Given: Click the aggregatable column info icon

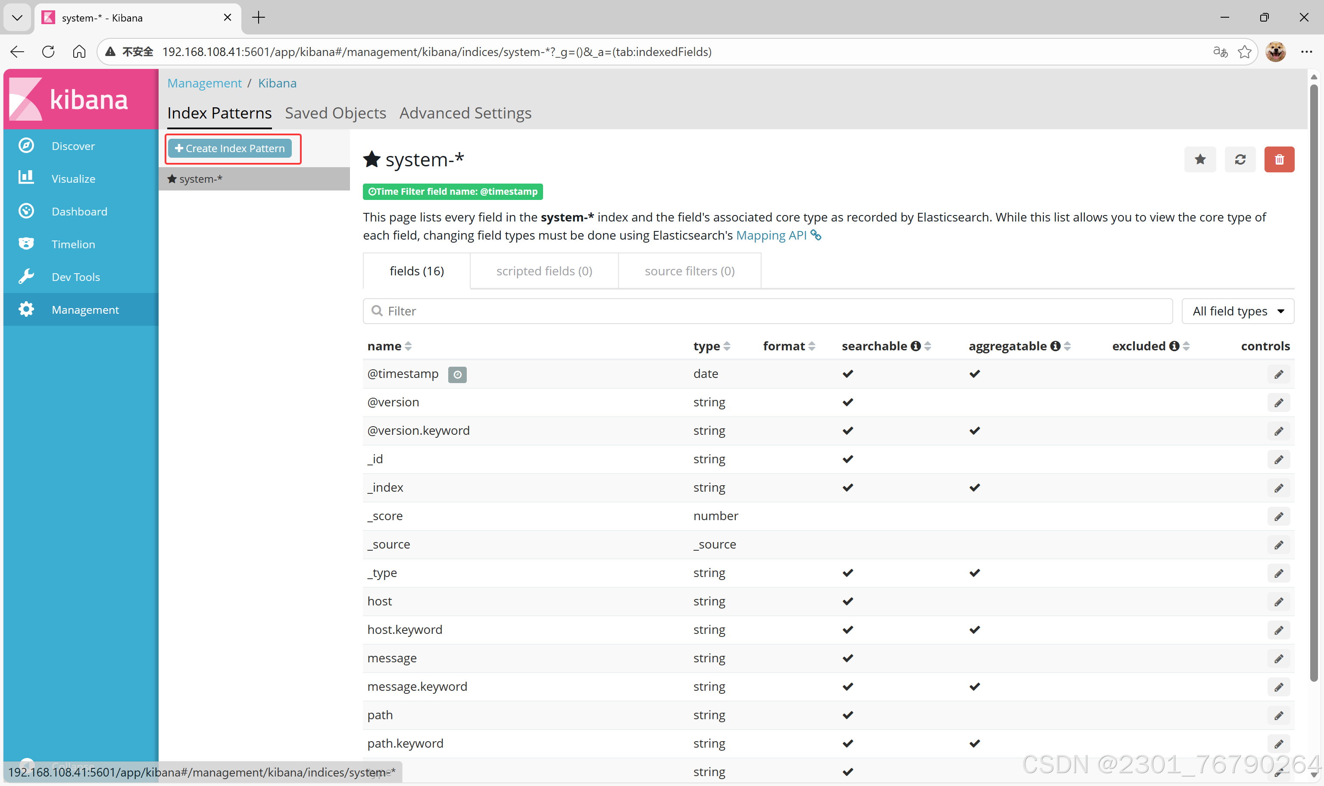Looking at the screenshot, I should (1055, 346).
